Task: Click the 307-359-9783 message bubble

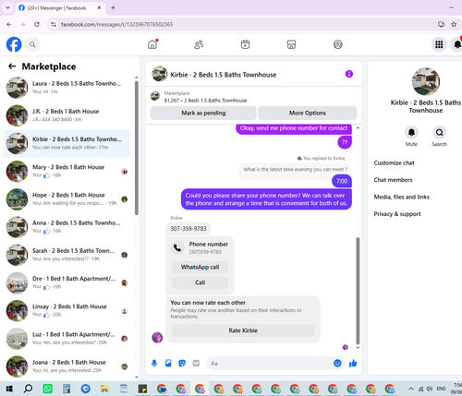Action: 188,229
